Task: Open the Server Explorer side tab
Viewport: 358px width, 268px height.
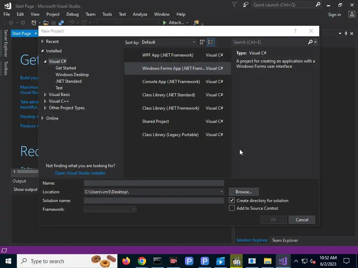Action: click(6, 43)
